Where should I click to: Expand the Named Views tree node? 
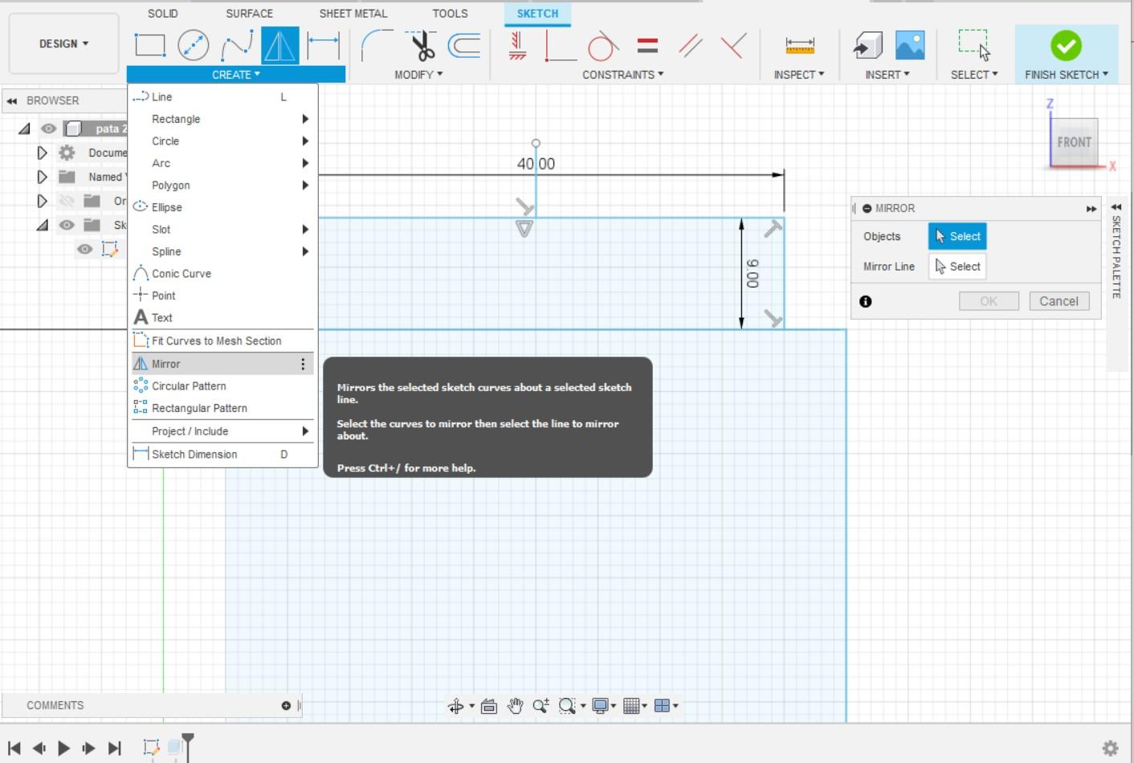coord(42,177)
